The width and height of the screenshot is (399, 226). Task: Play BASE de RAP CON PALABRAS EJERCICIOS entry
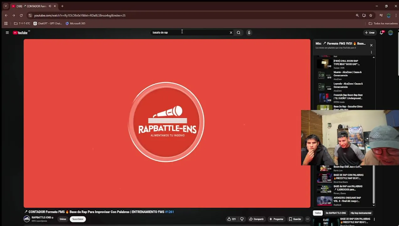pos(344,189)
